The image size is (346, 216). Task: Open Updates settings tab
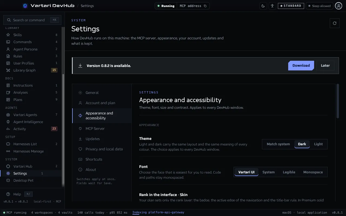[102, 139]
